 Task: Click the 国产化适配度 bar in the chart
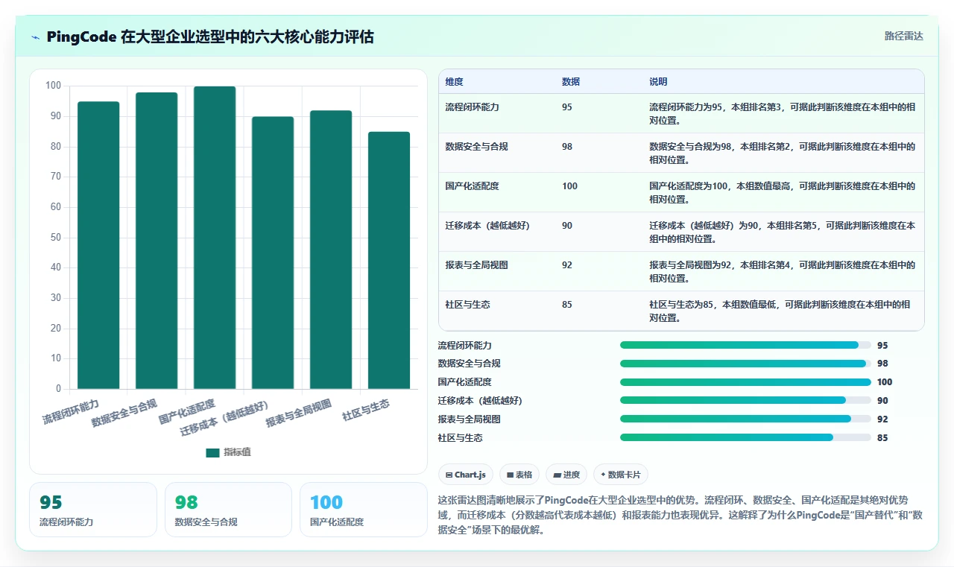point(215,238)
